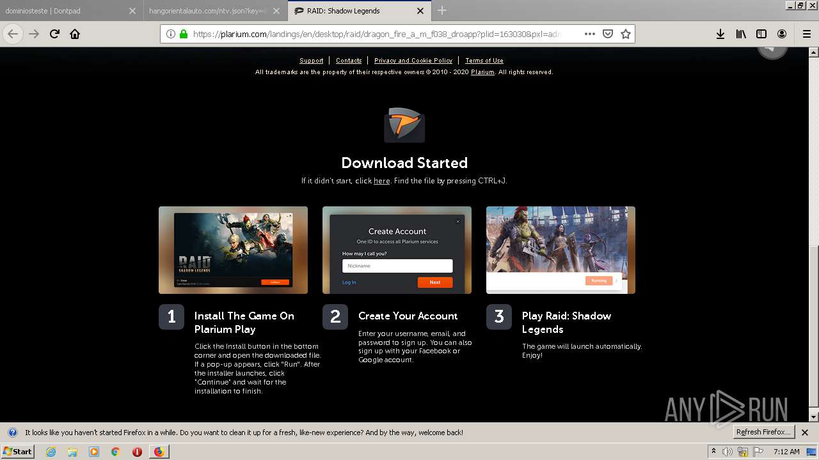Close the RAID: Shadow Legends tab
Image resolution: width=819 pixels, height=460 pixels.
(x=420, y=11)
